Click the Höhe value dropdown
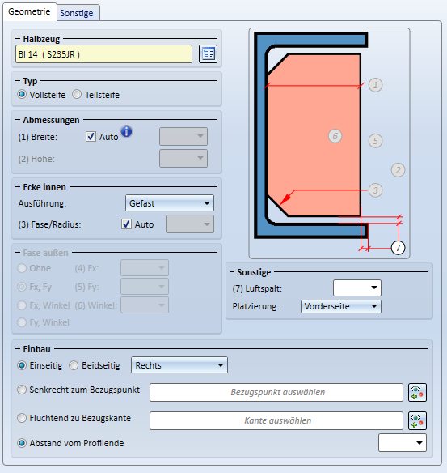447x473 pixels. click(183, 159)
